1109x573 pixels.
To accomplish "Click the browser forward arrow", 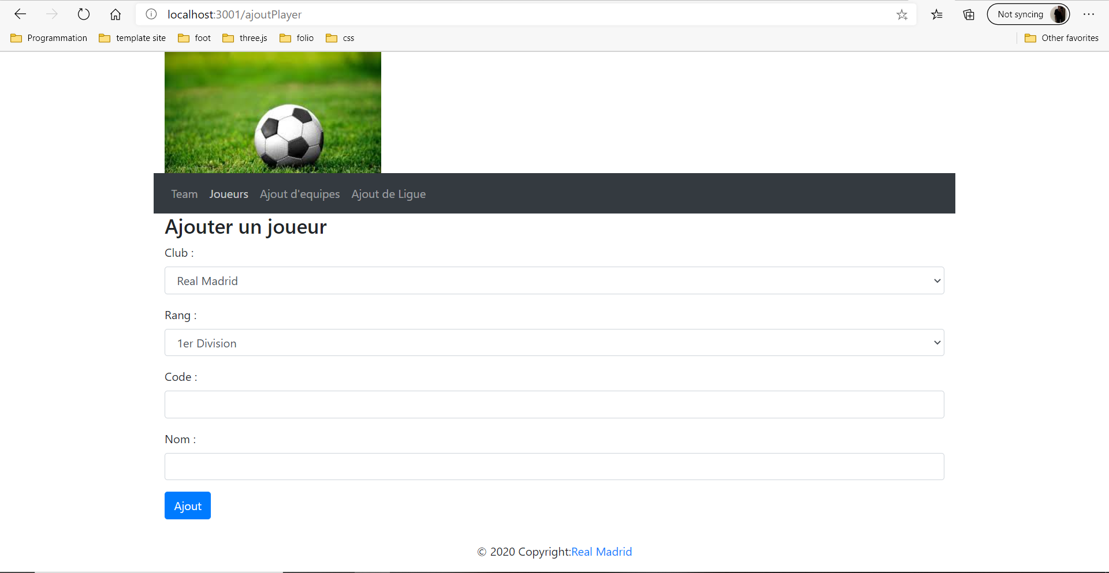I will click(52, 14).
